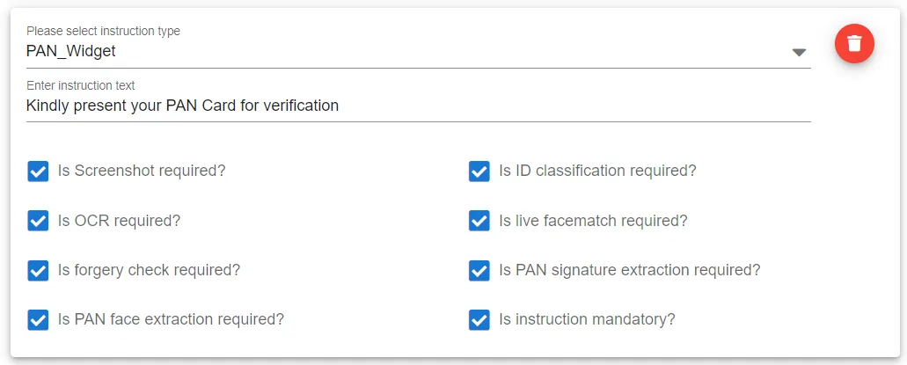Viewport: 907px width, 365px height.
Task: Click 'Is PAN signature extraction required?' label
Action: 629,269
